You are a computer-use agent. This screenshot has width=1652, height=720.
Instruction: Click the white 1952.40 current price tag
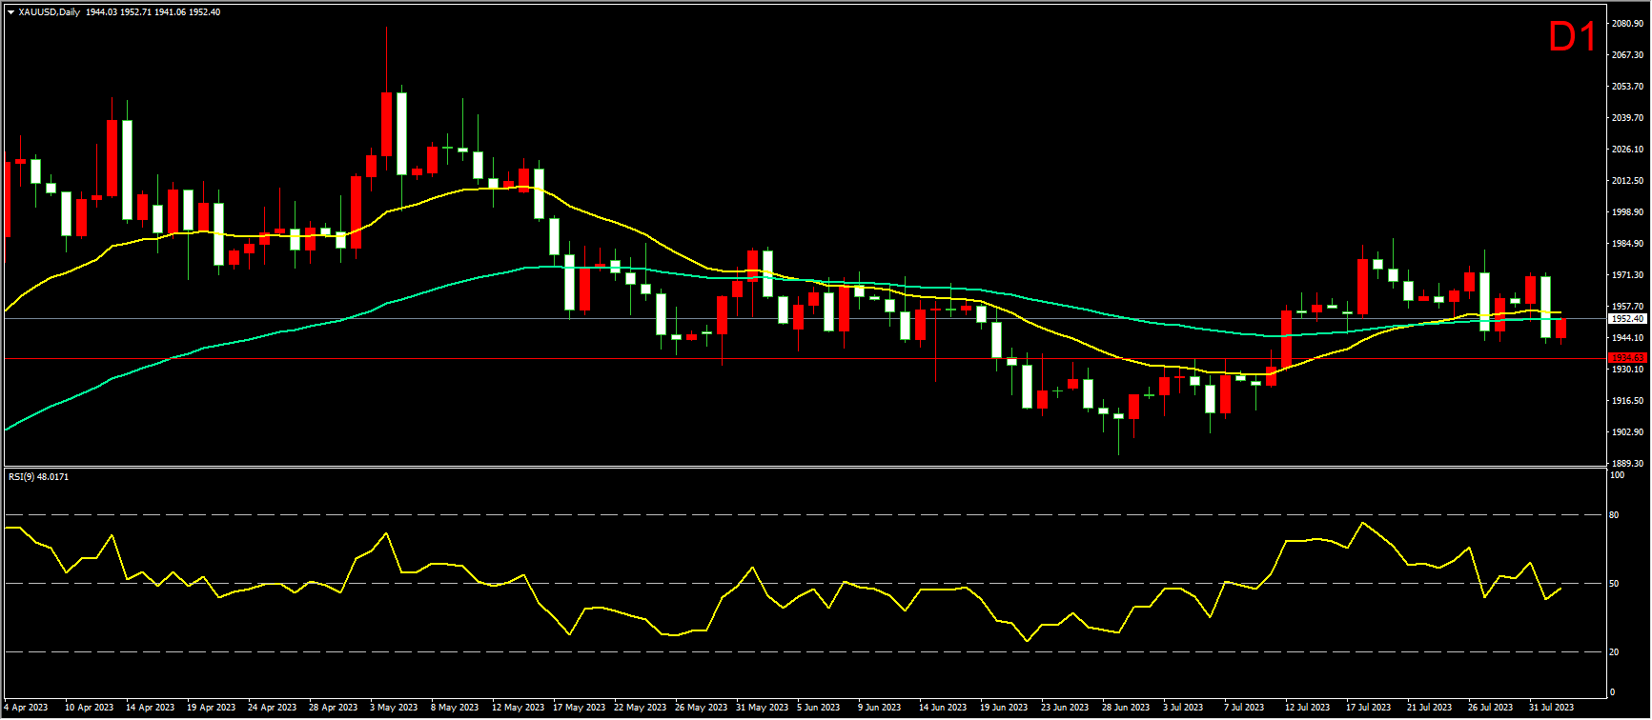1626,319
